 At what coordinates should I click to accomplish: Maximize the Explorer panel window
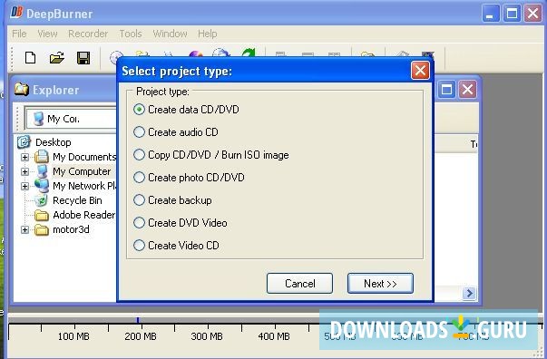[446, 90]
